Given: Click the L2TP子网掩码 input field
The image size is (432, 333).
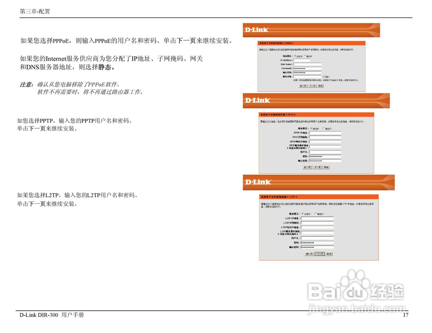Looking at the screenshot, I should tap(317, 223).
